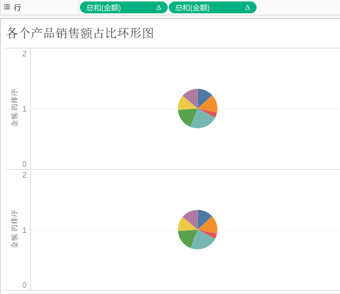Select the blue slice in the upper pie

(x=203, y=95)
